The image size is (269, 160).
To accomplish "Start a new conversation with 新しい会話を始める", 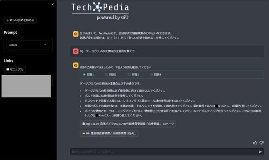I will [20, 20].
